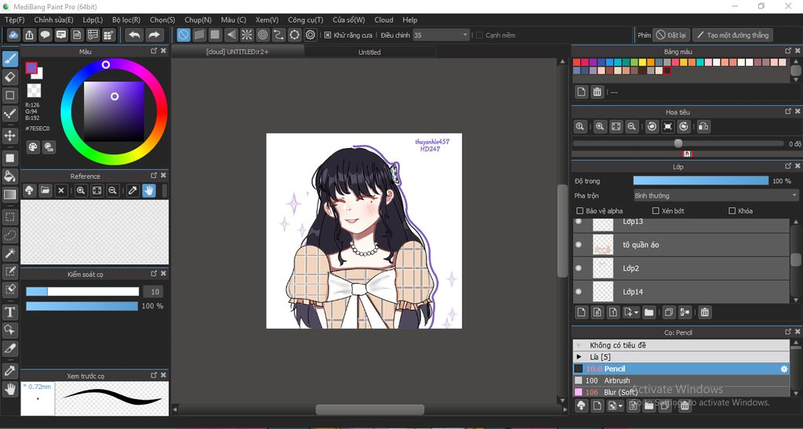803x429 pixels.
Task: Select the Move tool
Action: click(x=9, y=136)
